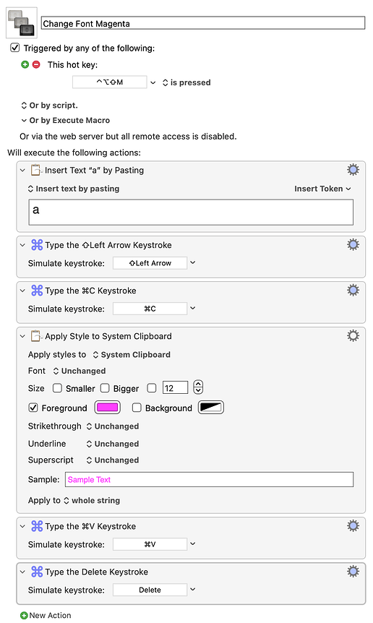
Task: Collapse the Apply Style to System Clipboard action
Action: click(22, 336)
